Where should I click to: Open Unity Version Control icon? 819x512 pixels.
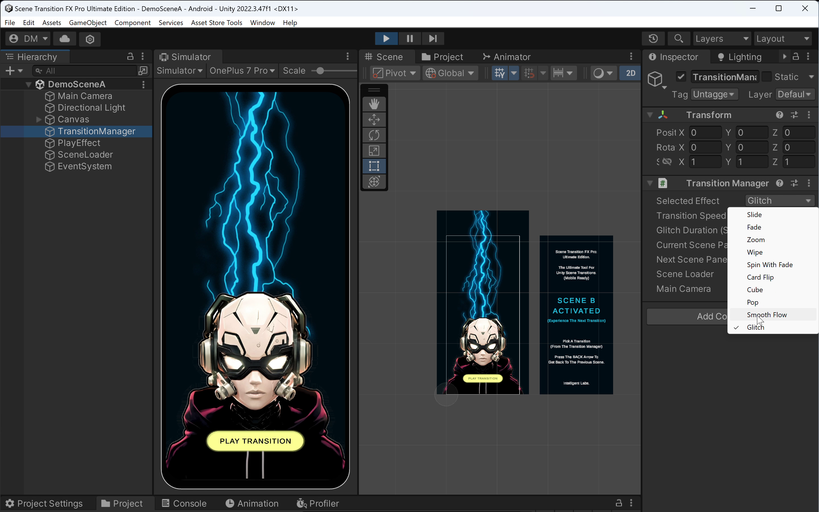pyautogui.click(x=90, y=39)
